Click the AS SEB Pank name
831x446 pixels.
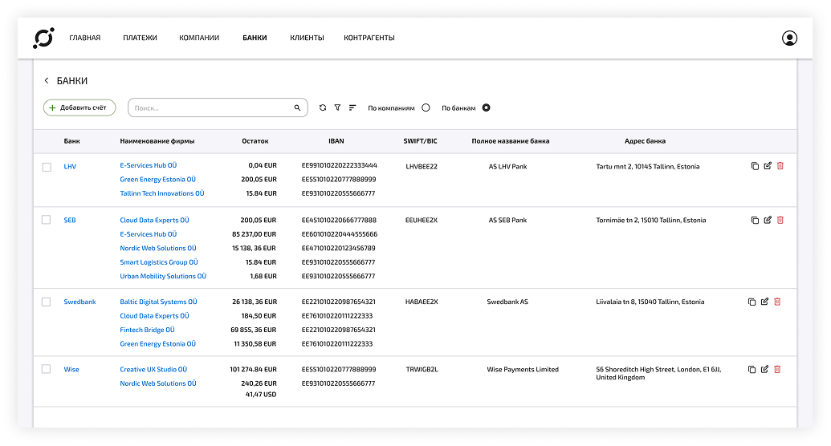click(x=507, y=220)
